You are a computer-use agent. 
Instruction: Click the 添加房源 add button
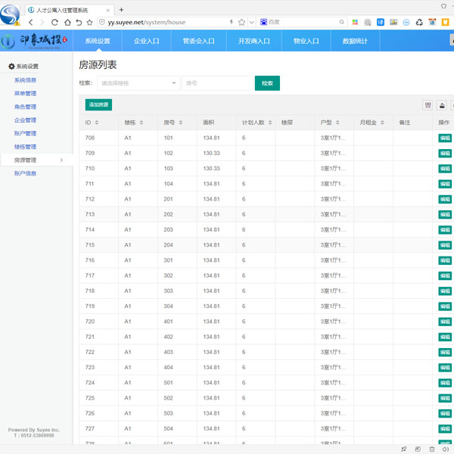pyautogui.click(x=98, y=105)
